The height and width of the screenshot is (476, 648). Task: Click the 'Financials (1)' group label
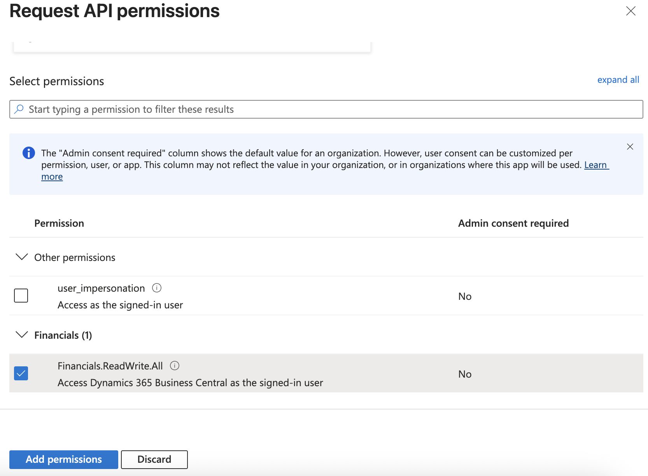pyautogui.click(x=63, y=335)
